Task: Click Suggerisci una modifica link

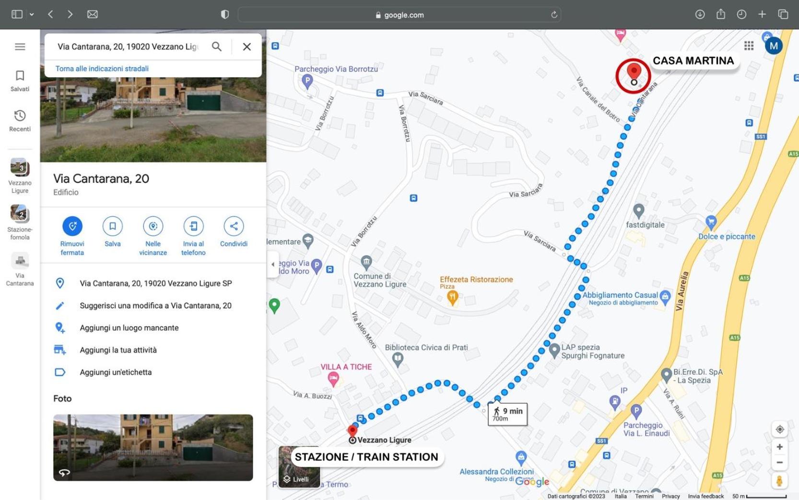Action: click(155, 306)
